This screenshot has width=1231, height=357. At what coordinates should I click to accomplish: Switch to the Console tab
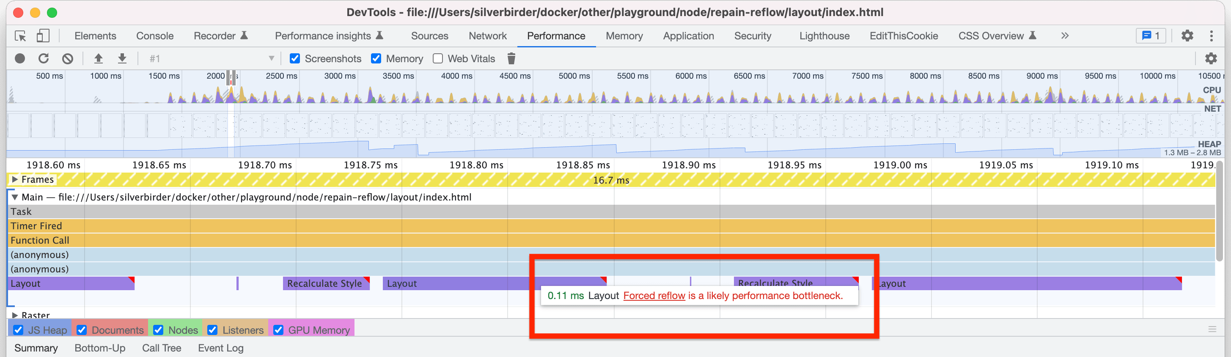point(155,36)
